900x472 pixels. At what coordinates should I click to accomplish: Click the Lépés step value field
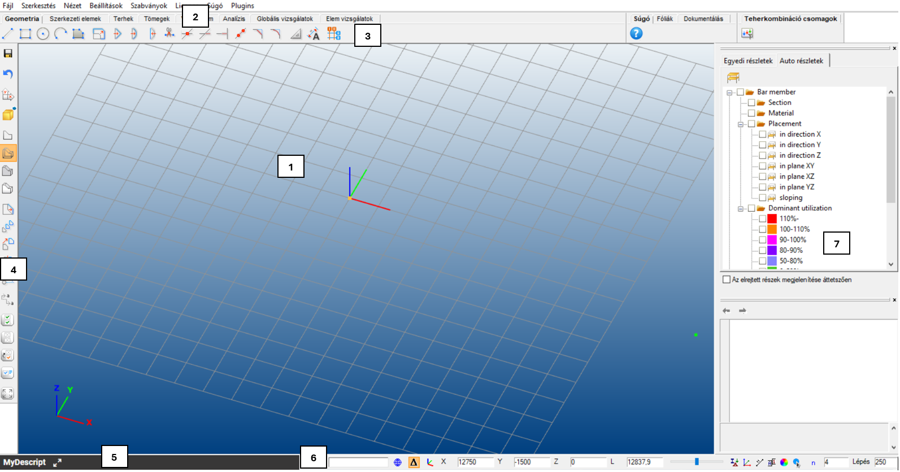click(x=885, y=462)
